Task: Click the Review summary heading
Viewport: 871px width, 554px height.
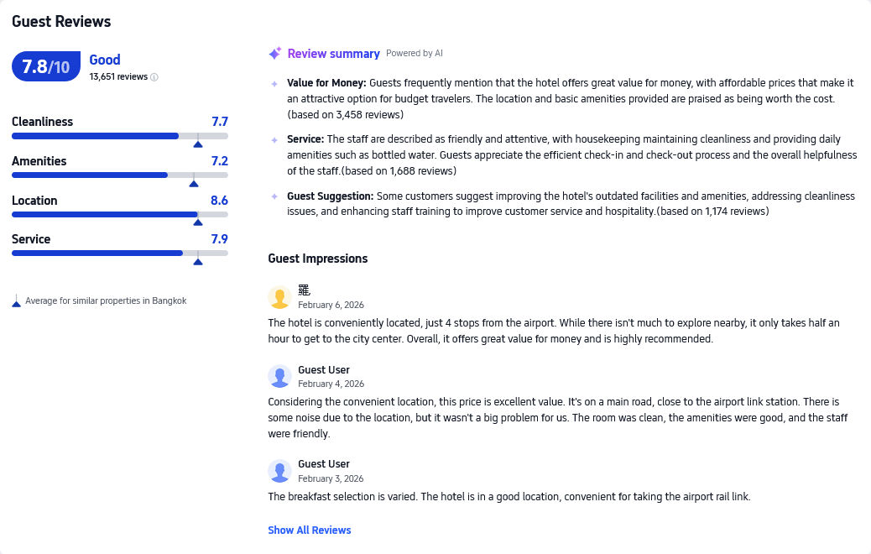Action: (333, 54)
